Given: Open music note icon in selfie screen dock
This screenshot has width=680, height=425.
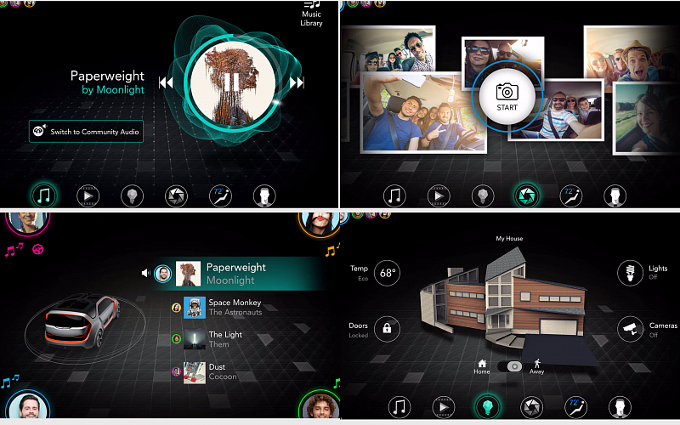Looking at the screenshot, I should 394,196.
